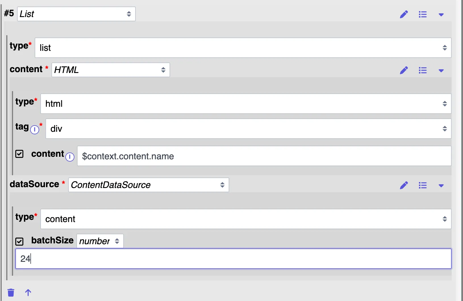This screenshot has width=463, height=301.
Task: Click the #5 item label
Action: click(x=9, y=13)
